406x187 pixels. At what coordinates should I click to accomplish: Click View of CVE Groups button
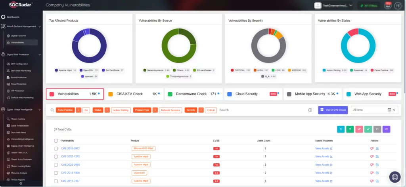point(333,110)
